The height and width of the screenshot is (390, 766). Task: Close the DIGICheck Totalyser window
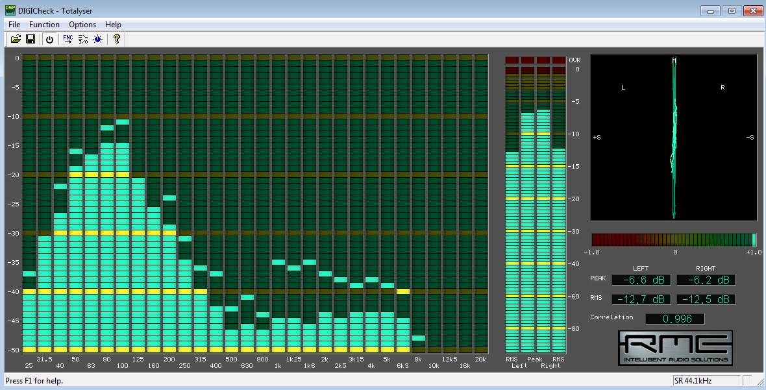click(753, 11)
